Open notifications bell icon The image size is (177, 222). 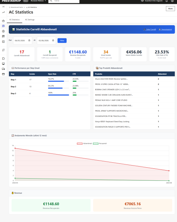167,1
